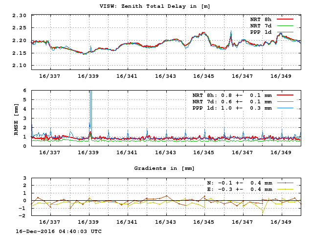313x235 pixels.
Task: Click the -2 y-axis value of the Gradients plot
Action: (x=22, y=215)
